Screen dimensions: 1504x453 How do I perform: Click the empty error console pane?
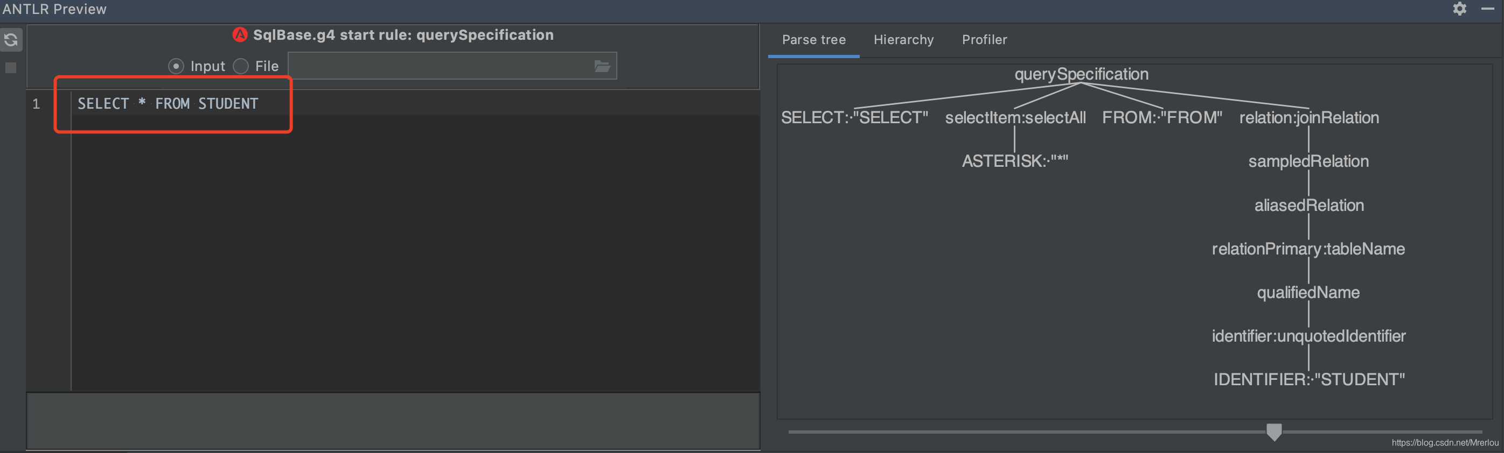pyautogui.click(x=393, y=420)
